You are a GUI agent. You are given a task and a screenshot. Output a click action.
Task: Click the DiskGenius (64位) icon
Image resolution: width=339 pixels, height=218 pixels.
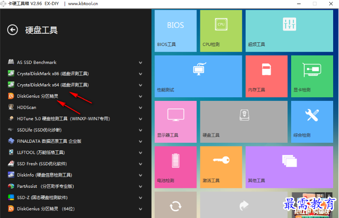coord(11,209)
